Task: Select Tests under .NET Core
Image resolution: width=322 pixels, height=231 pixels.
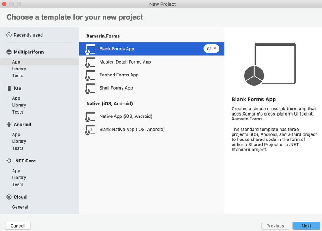Action: [x=17, y=184]
